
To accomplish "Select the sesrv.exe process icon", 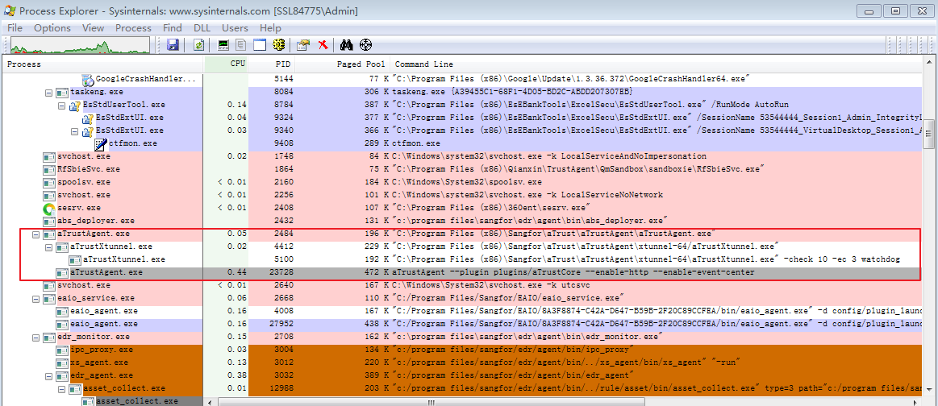I will pos(49,208).
